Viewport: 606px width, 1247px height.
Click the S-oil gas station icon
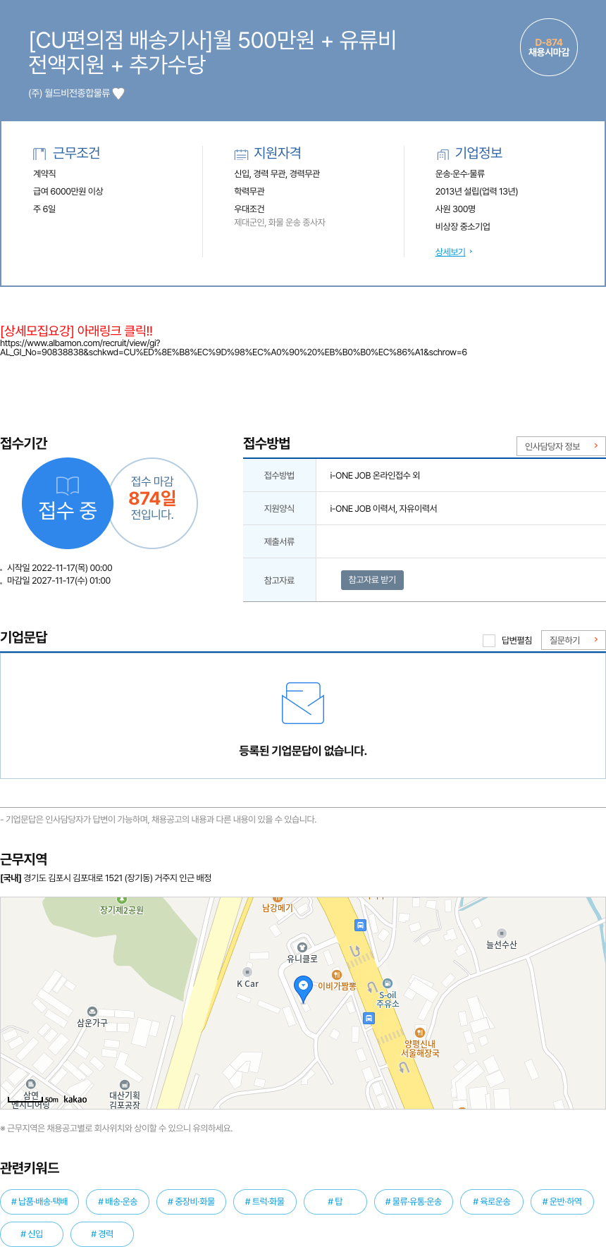(x=387, y=983)
